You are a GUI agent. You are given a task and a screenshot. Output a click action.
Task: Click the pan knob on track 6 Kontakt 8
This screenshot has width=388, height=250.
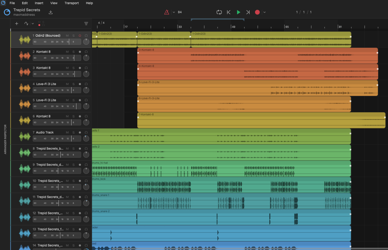click(86, 122)
